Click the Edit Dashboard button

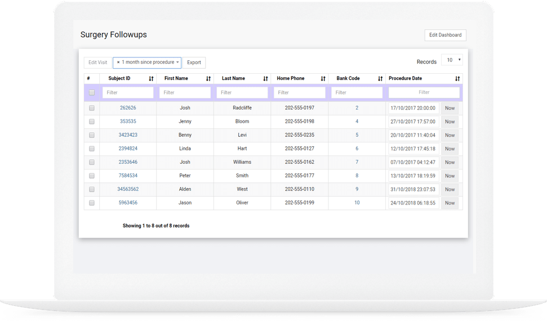(x=445, y=35)
